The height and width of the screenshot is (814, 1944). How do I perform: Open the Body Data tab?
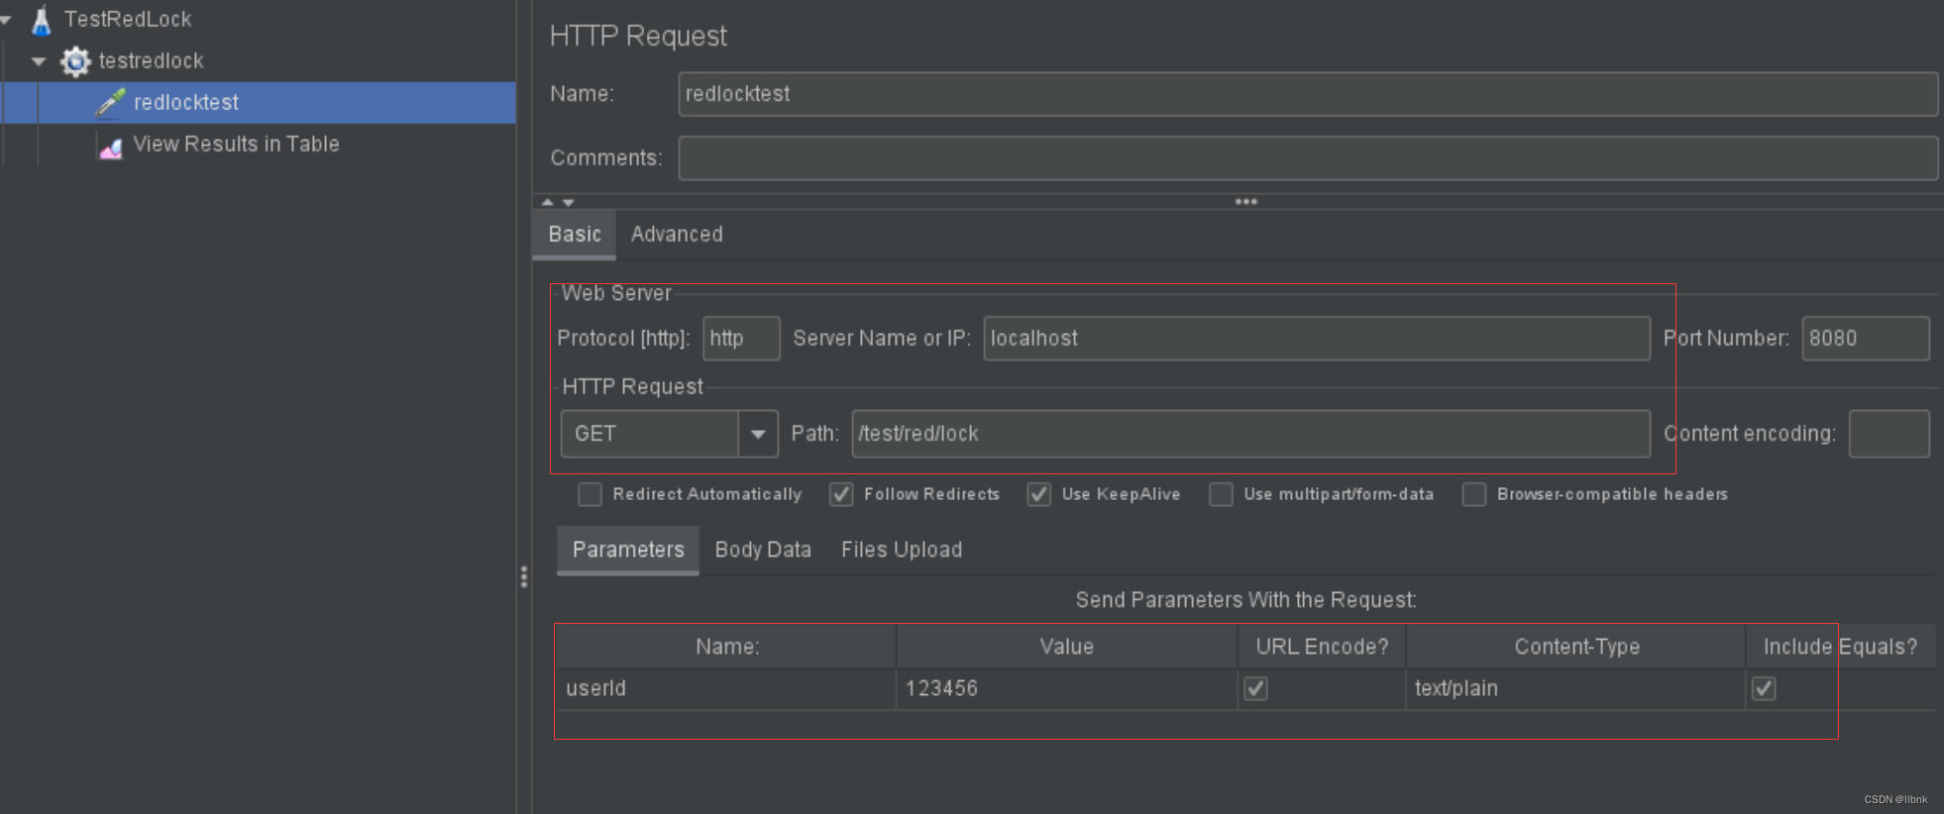pyautogui.click(x=763, y=550)
